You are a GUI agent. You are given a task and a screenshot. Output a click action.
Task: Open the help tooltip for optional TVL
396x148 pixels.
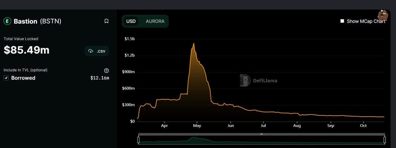pyautogui.click(x=106, y=71)
